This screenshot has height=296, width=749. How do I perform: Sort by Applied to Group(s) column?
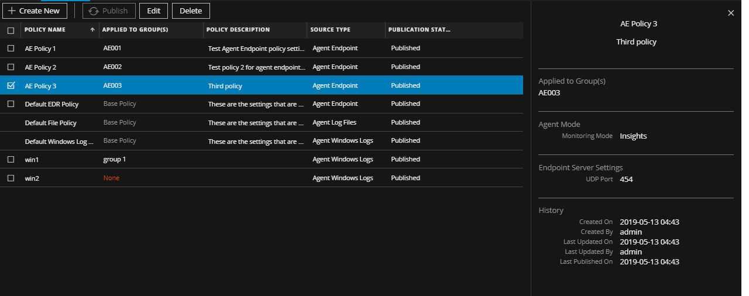135,30
